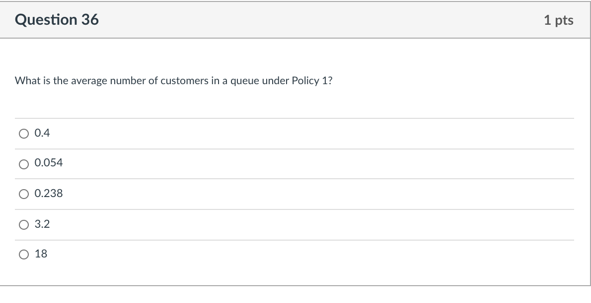Mark the 3.2 radio button
Image resolution: width=591 pixels, height=303 pixels.
coord(24,225)
